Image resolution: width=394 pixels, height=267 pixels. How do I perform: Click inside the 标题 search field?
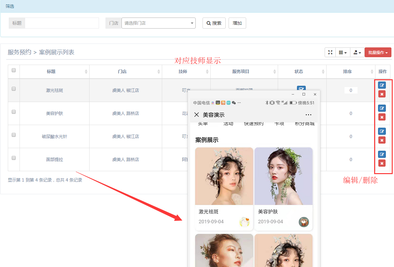[x=62, y=23]
